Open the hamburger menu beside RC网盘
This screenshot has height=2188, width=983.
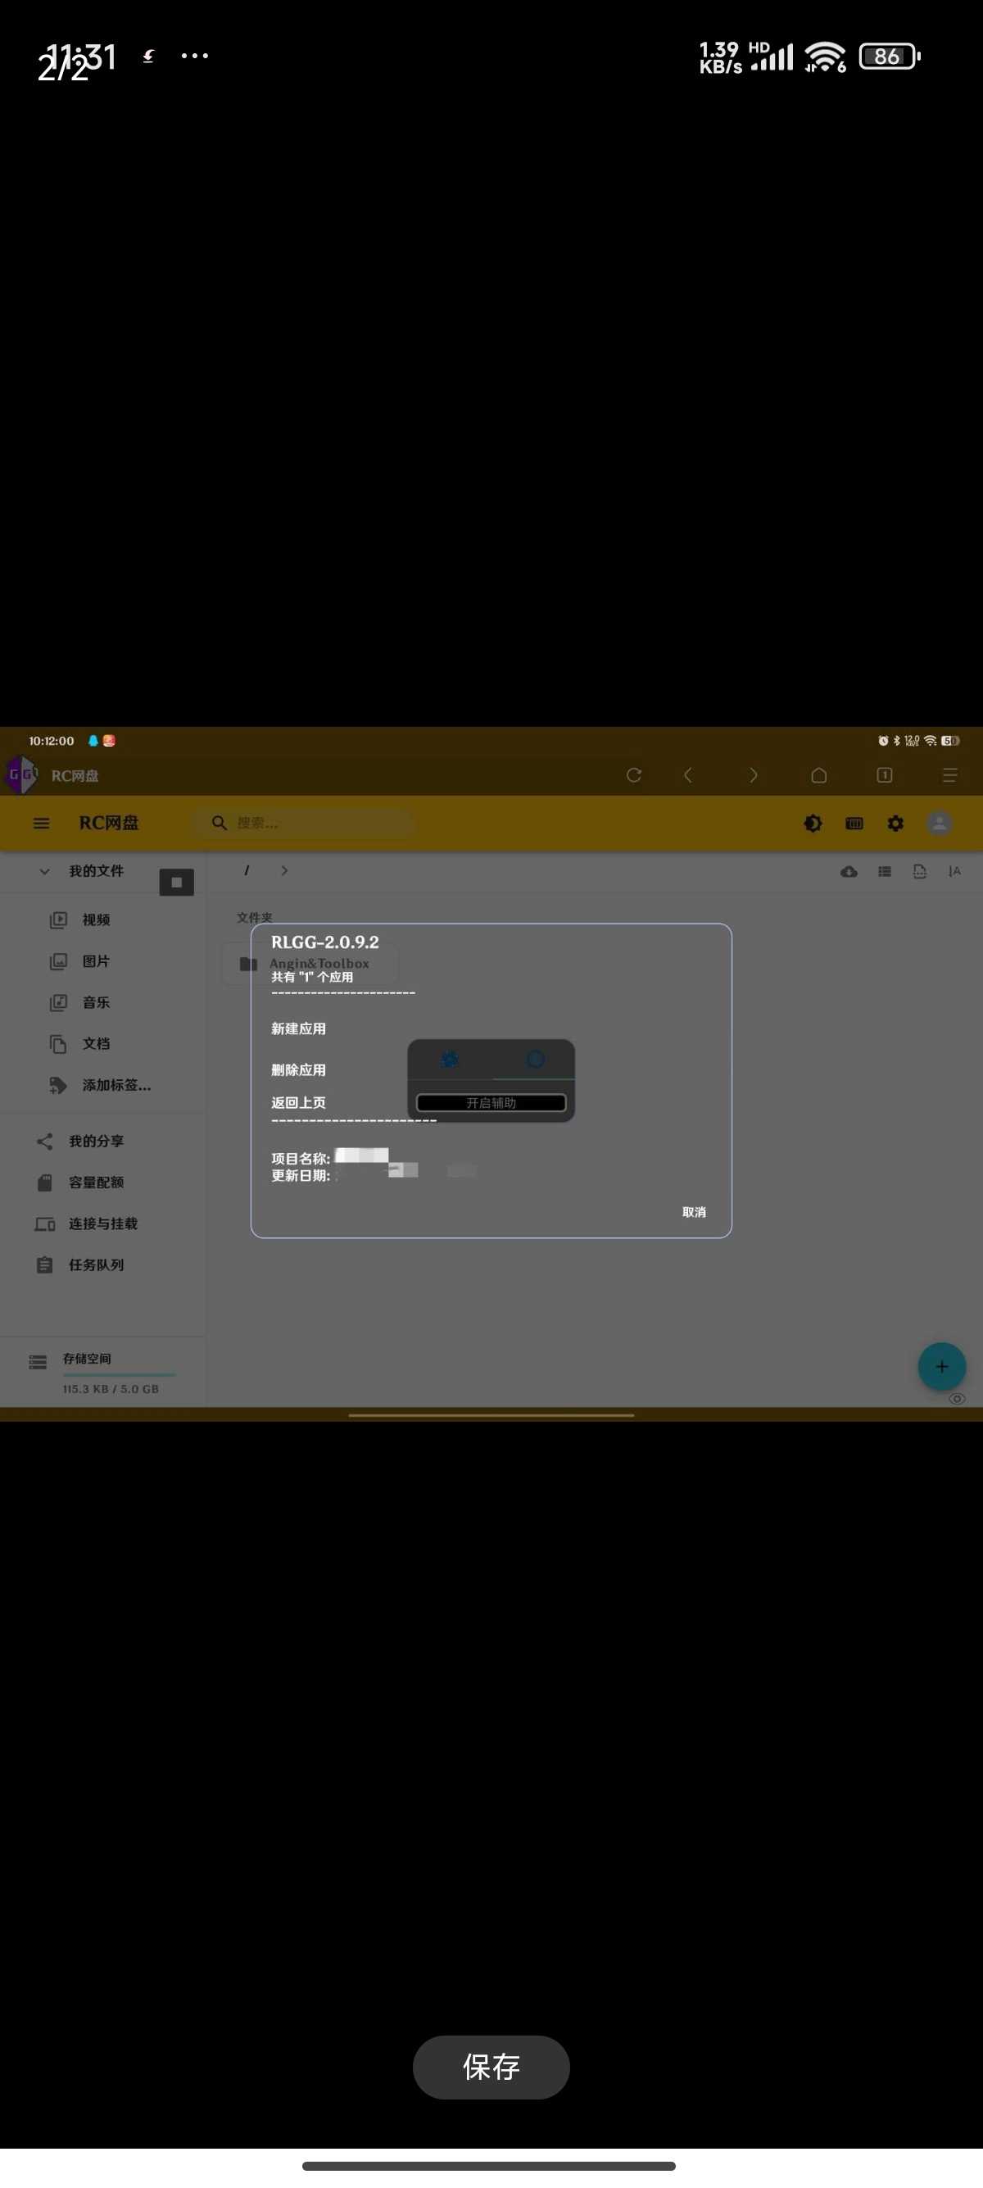(x=42, y=823)
